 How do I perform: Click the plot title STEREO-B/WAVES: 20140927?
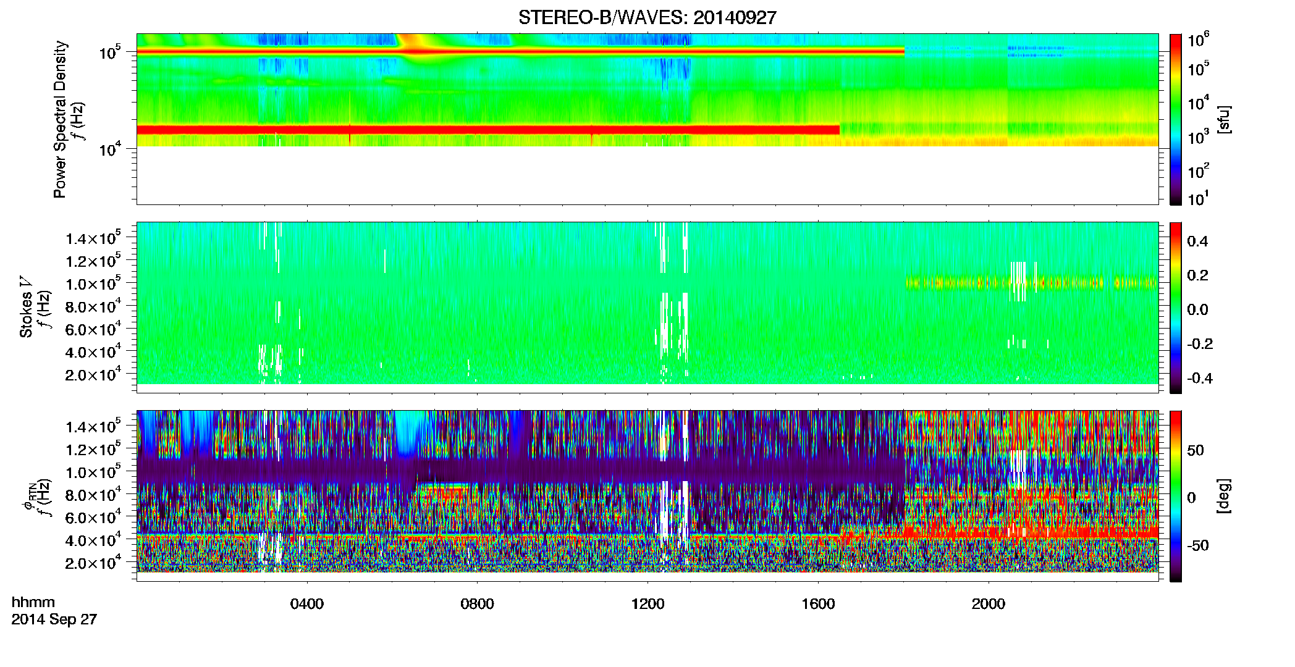(x=647, y=17)
